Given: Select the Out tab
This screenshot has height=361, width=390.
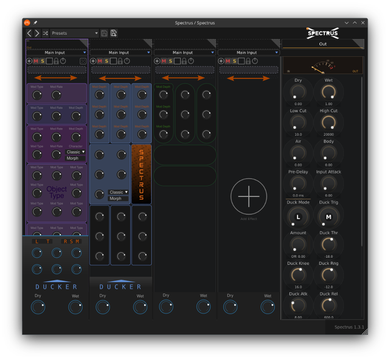Looking at the screenshot, I should pyautogui.click(x=323, y=44).
